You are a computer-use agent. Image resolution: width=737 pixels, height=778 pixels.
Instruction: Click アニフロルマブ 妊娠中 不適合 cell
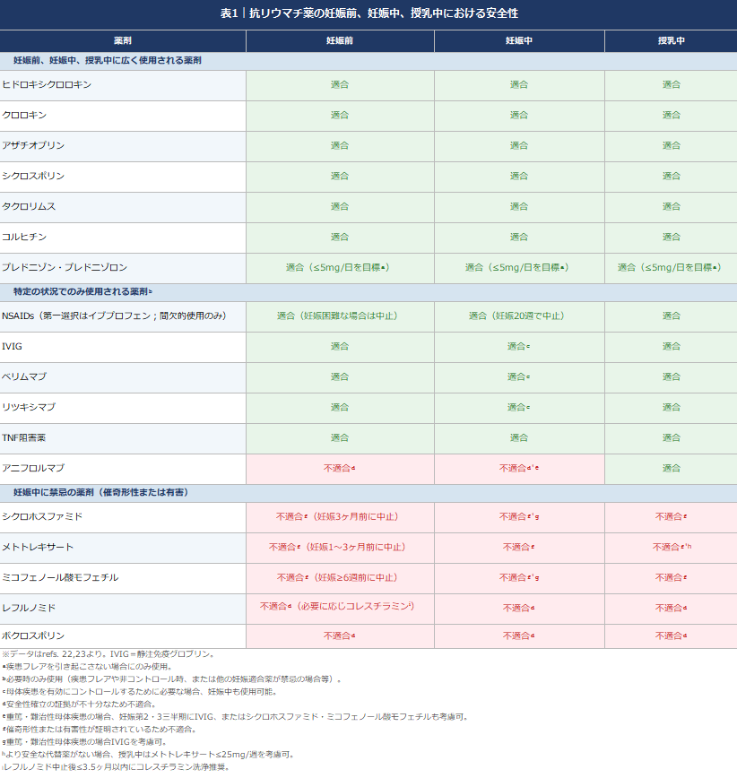519,469
